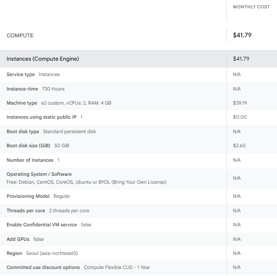The width and height of the screenshot is (277, 276).
Task: Click the Service type Instances row
Action: click(138, 75)
